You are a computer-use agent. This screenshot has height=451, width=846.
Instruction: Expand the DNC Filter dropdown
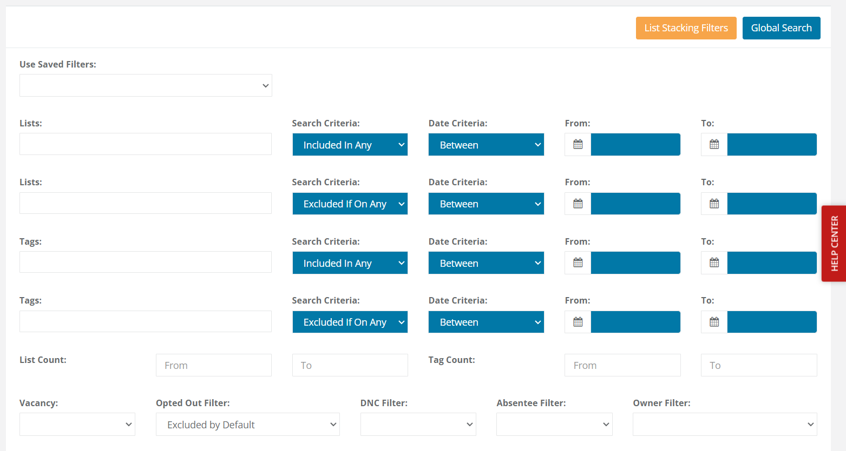[x=418, y=425]
